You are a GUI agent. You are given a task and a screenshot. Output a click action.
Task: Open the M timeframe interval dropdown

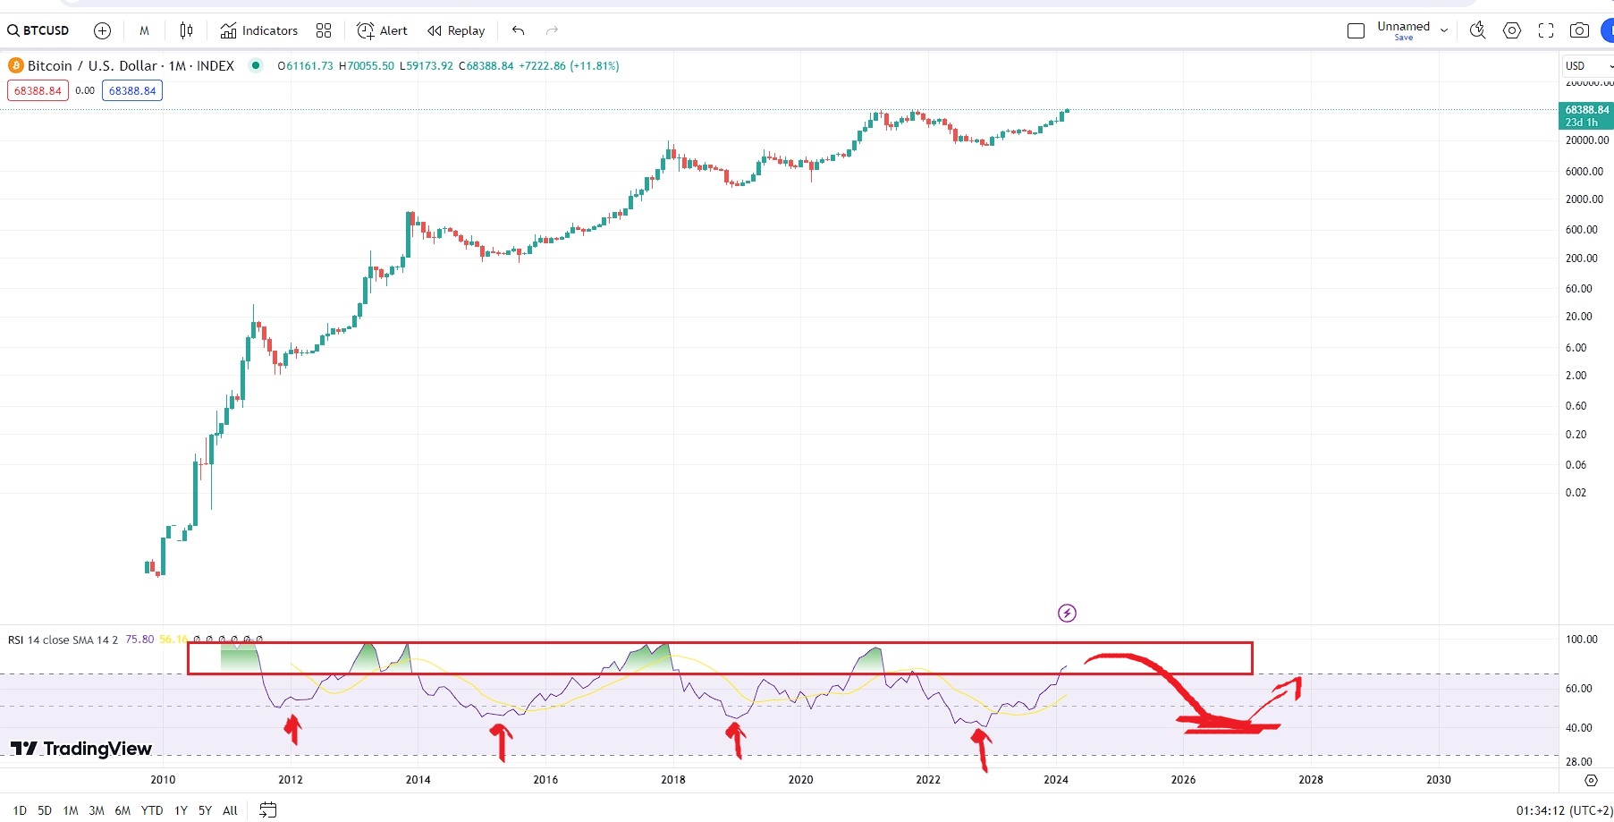[x=144, y=30]
